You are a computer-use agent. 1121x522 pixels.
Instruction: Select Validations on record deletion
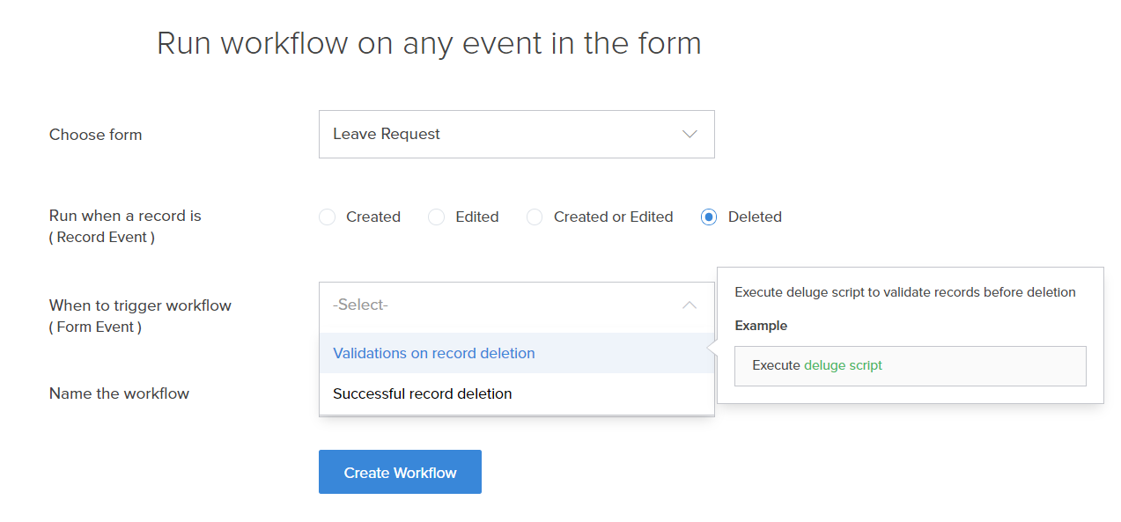click(433, 353)
